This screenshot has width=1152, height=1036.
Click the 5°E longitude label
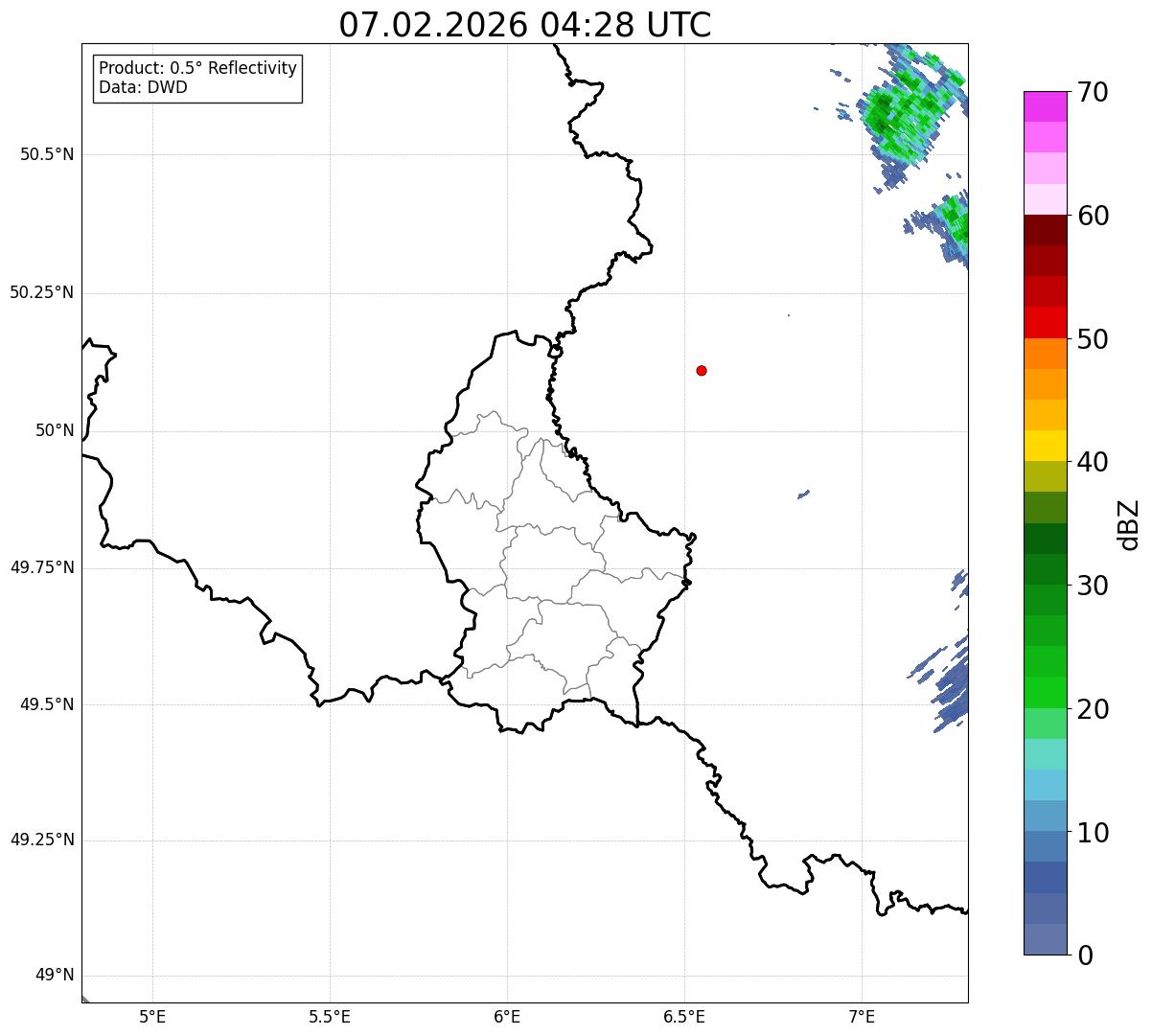click(152, 1016)
